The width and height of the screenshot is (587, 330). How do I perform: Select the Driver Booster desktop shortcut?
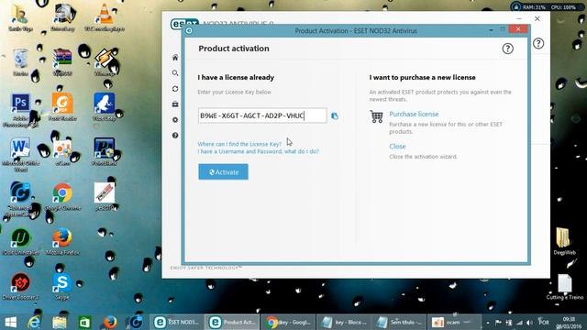click(20, 287)
